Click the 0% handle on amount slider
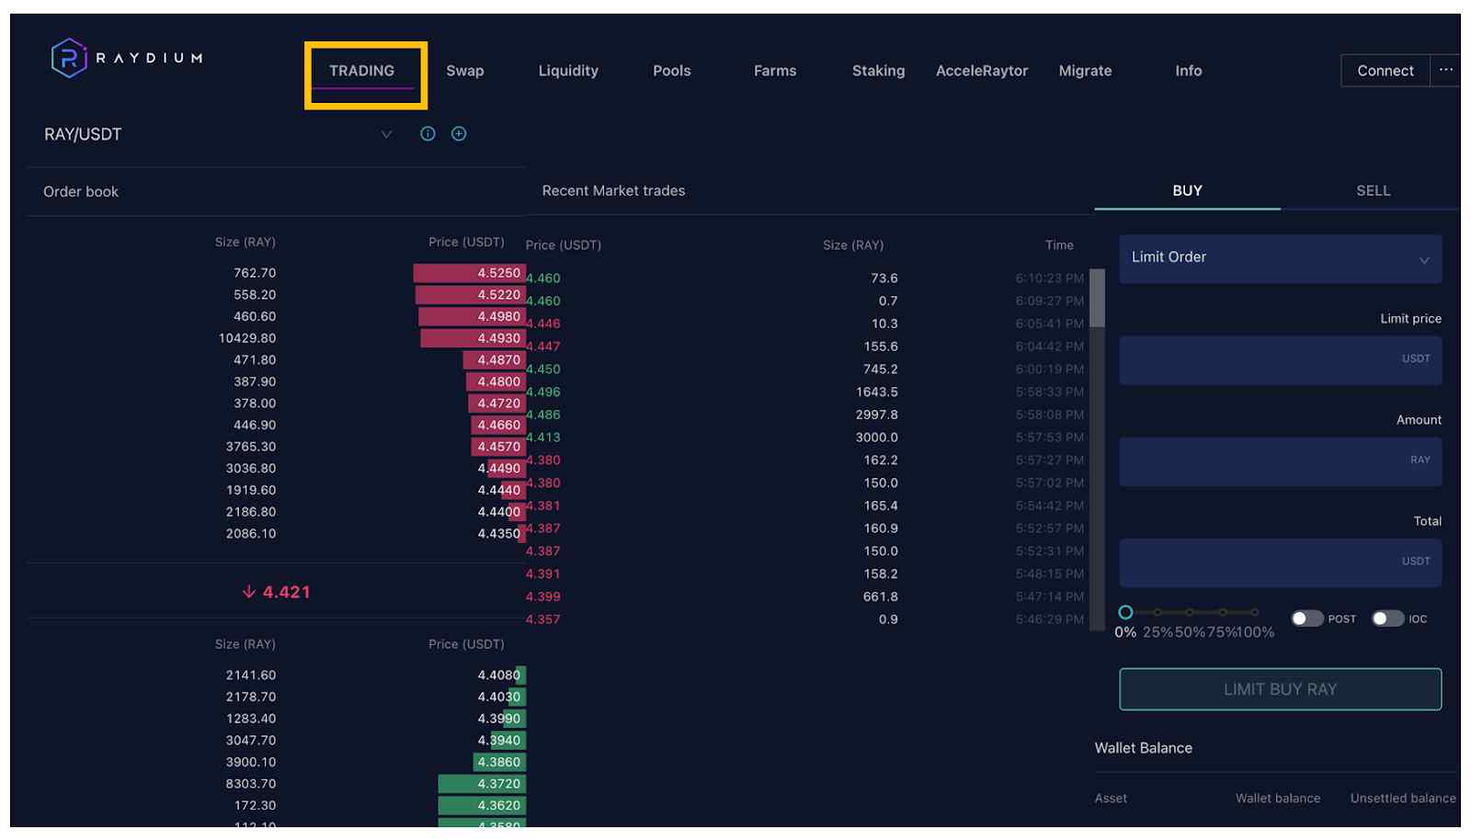Screen dimensions: 1471x840 tap(1125, 612)
